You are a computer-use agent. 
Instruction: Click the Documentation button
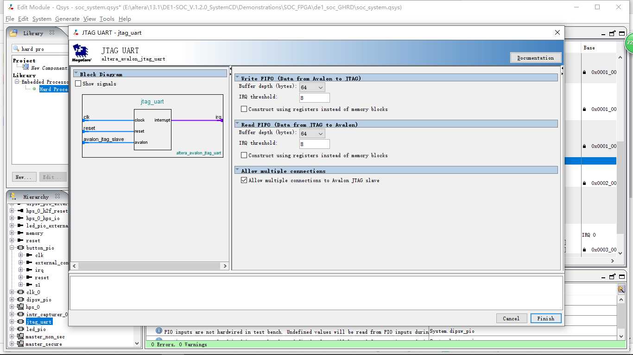coord(536,58)
